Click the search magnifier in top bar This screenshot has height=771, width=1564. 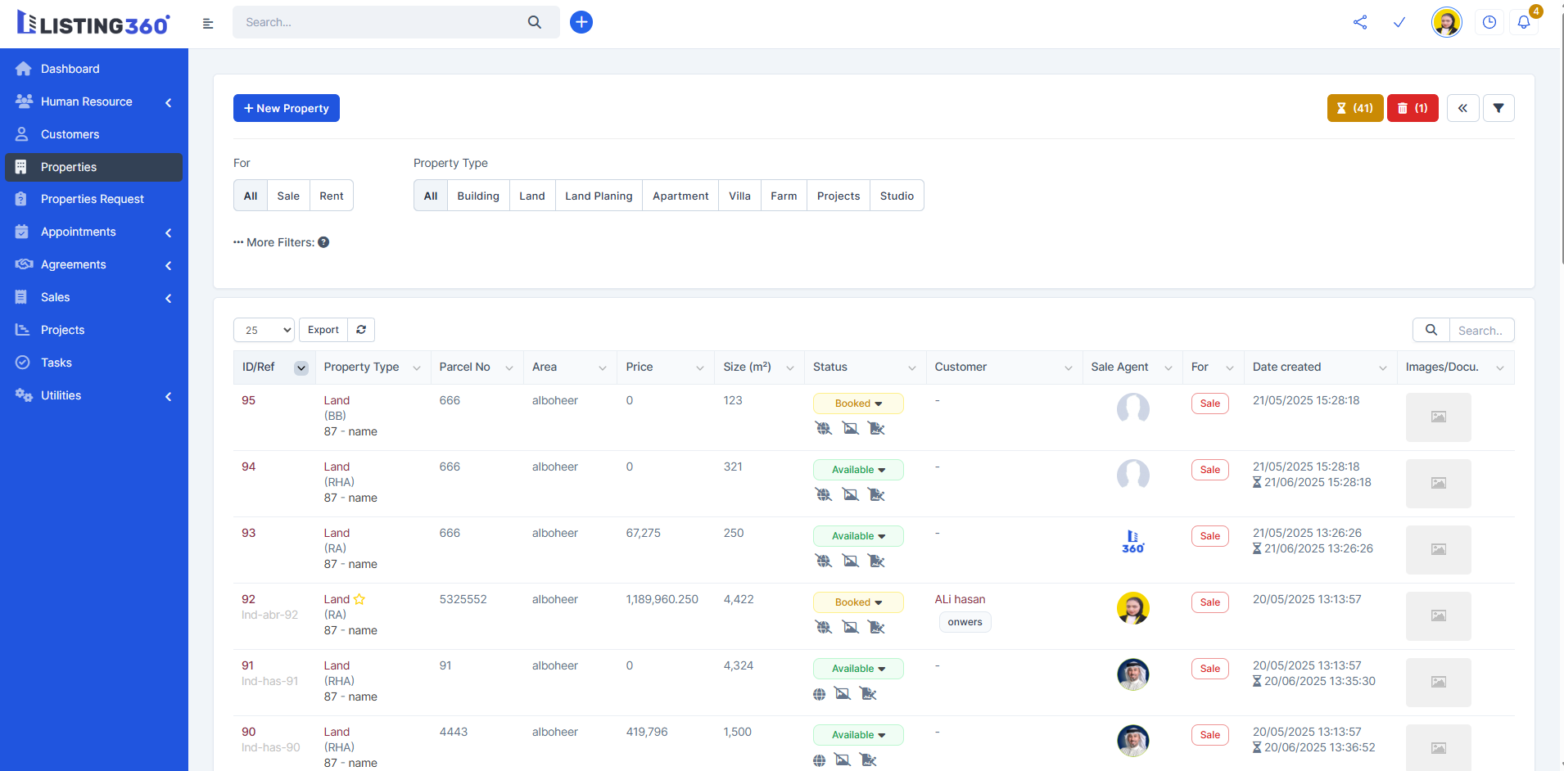click(534, 22)
